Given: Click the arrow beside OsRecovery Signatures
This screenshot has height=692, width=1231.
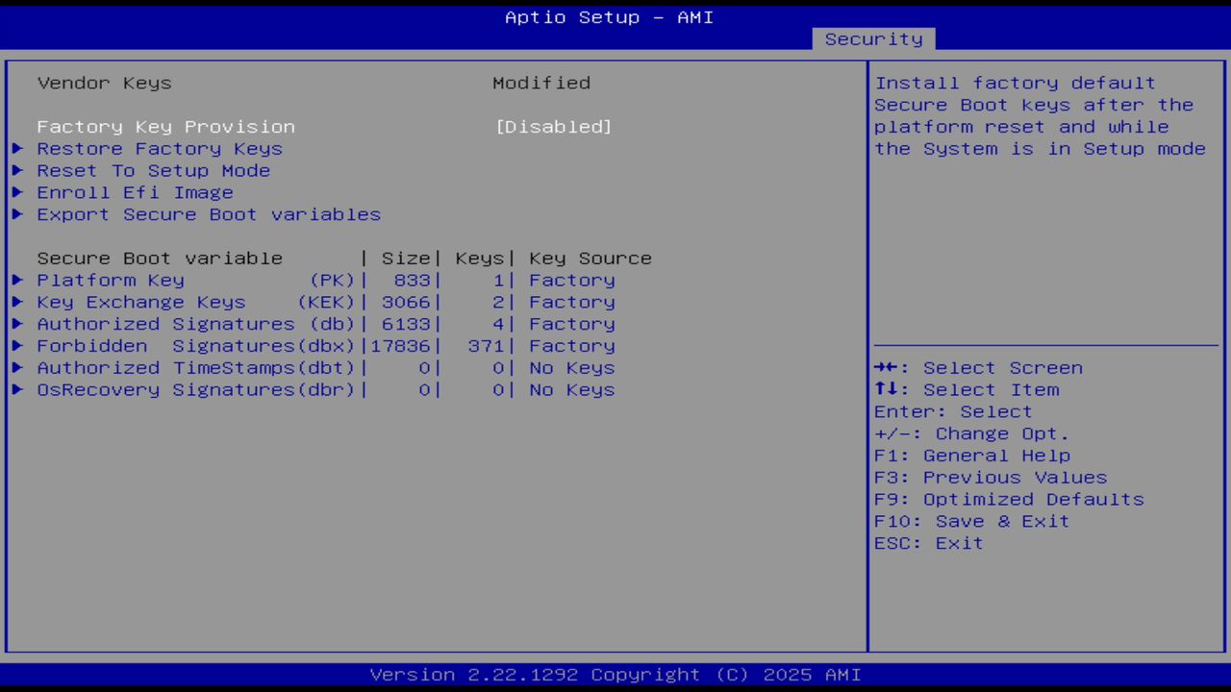Looking at the screenshot, I should [17, 390].
